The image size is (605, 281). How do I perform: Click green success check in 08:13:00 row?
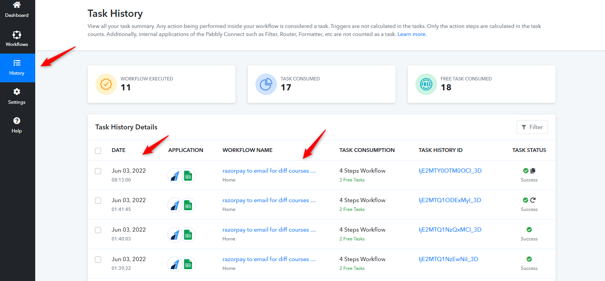(x=526, y=171)
